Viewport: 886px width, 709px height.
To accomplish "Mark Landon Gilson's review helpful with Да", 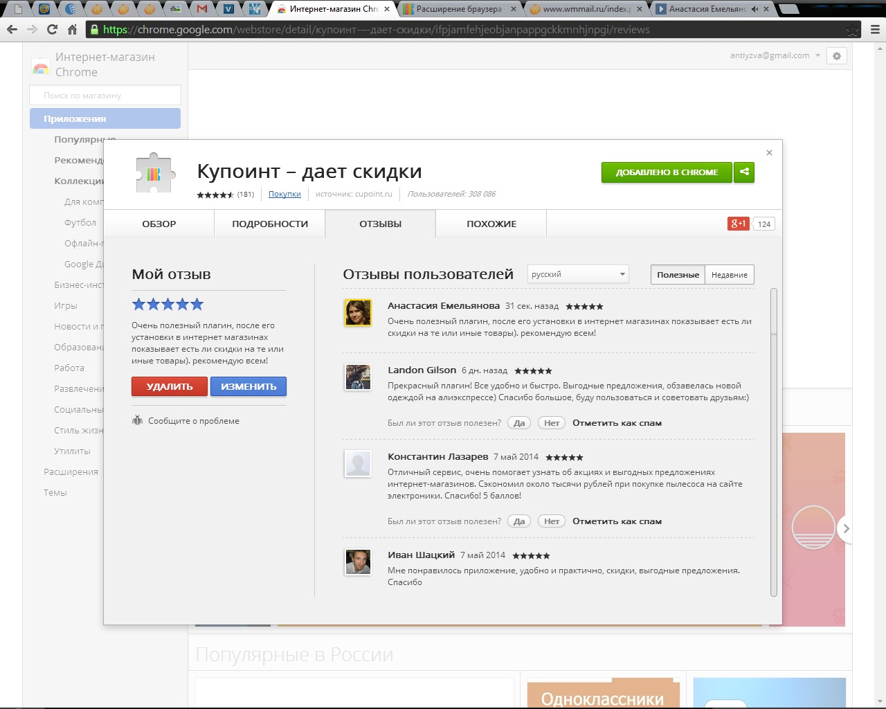I will 519,423.
